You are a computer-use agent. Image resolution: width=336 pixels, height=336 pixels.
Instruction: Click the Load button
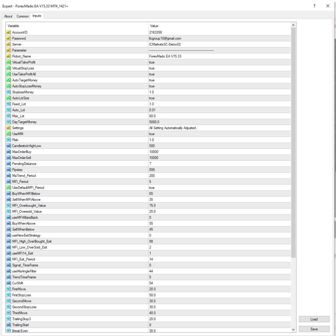pyautogui.click(x=314, y=319)
